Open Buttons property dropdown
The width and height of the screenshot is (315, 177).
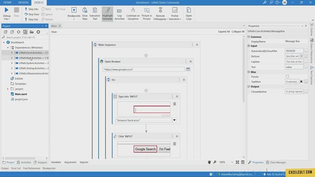[x=302, y=56]
